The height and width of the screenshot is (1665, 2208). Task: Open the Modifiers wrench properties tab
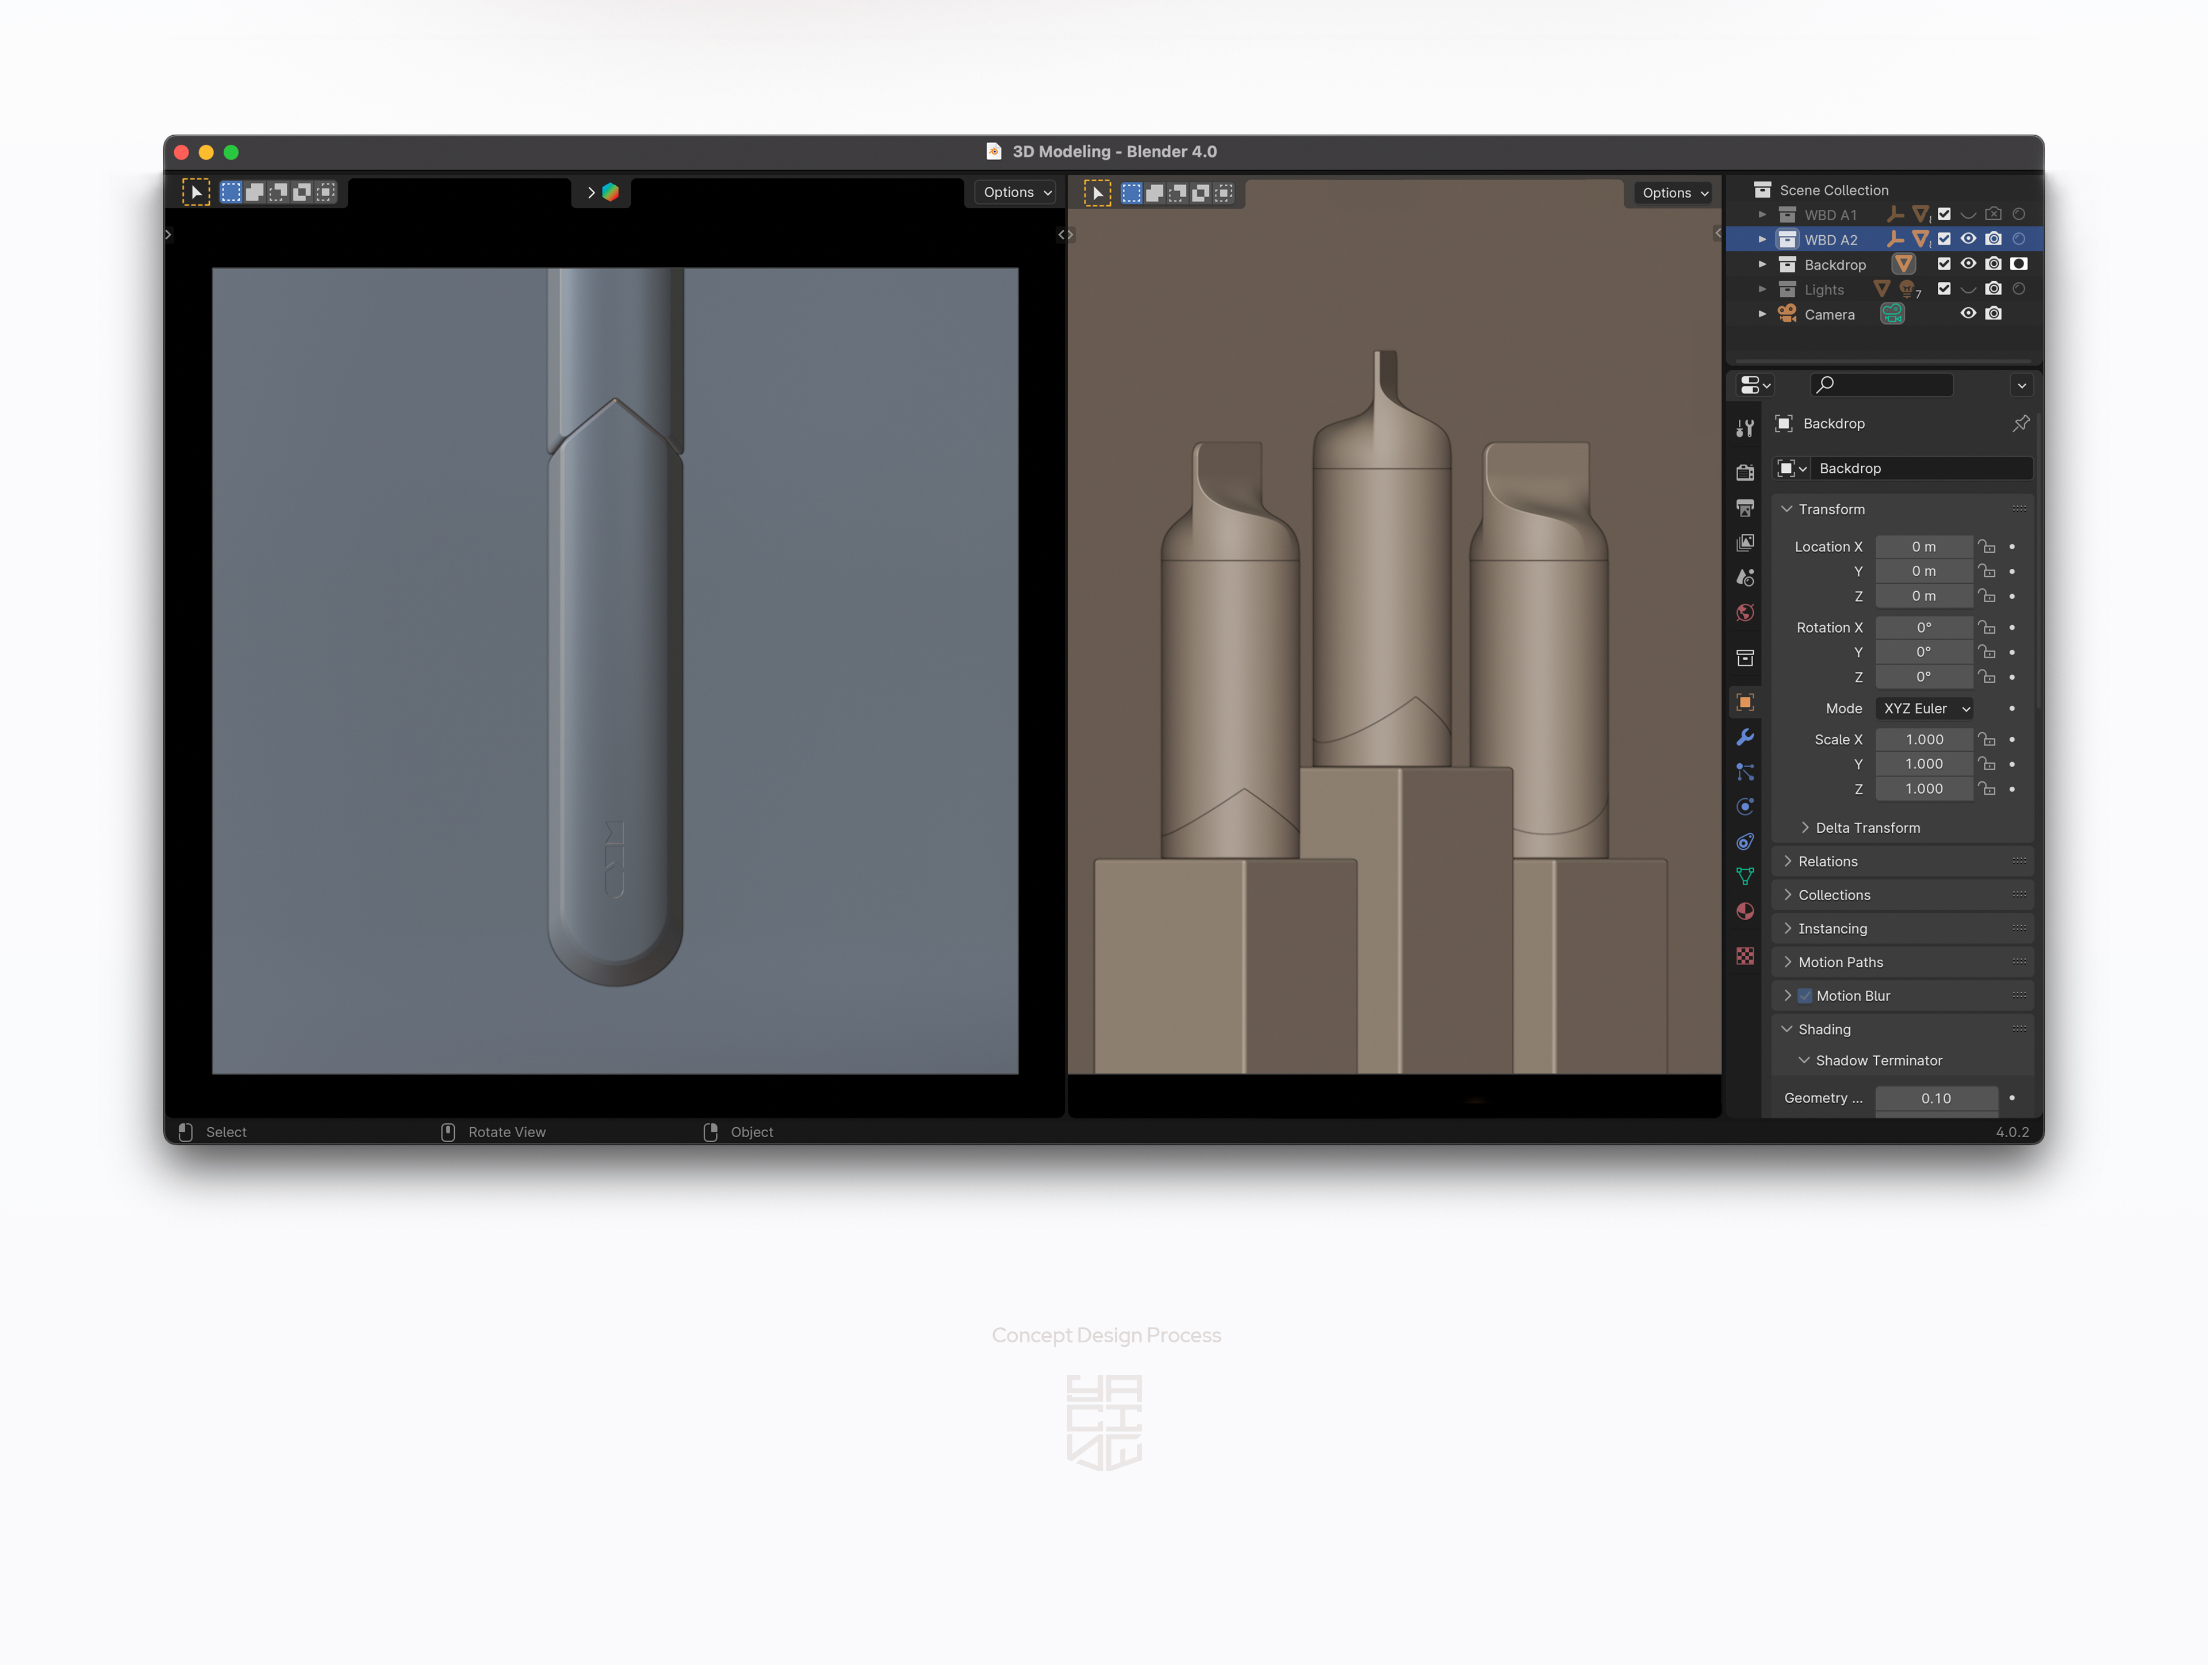tap(1745, 737)
